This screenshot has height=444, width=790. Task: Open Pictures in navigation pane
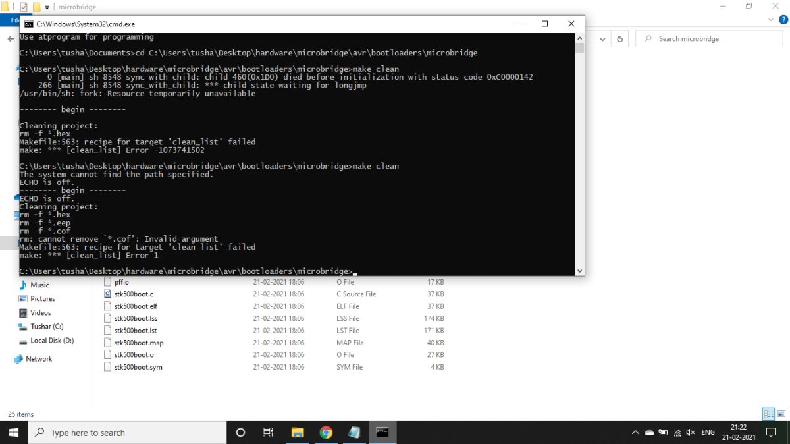coord(42,298)
